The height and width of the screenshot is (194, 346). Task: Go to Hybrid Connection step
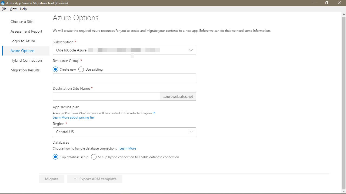pos(26,60)
